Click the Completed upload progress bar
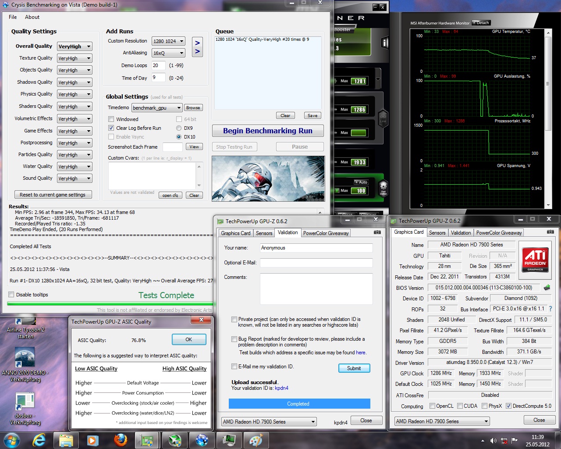The height and width of the screenshot is (449, 561). [299, 404]
